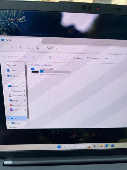Click the Delete trash icon

66,58
